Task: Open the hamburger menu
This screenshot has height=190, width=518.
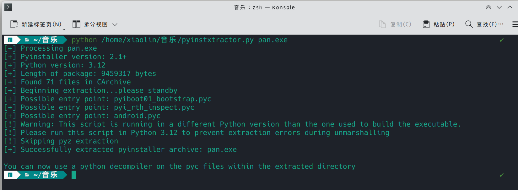Action: (x=515, y=24)
